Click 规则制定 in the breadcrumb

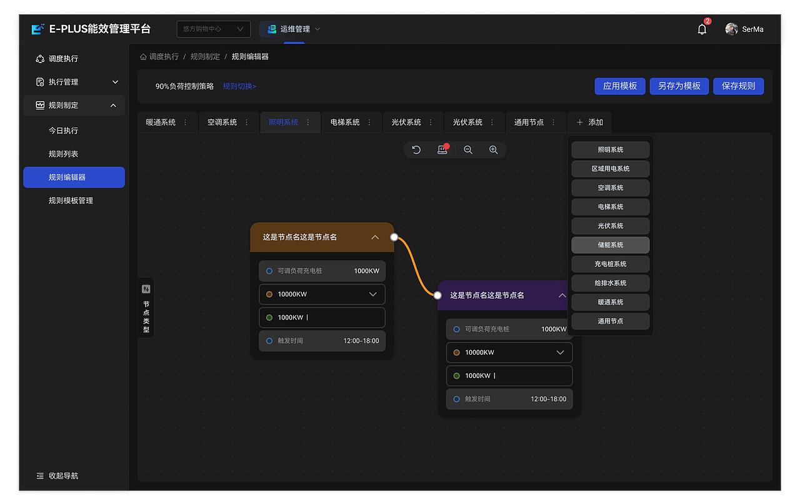pyautogui.click(x=205, y=56)
